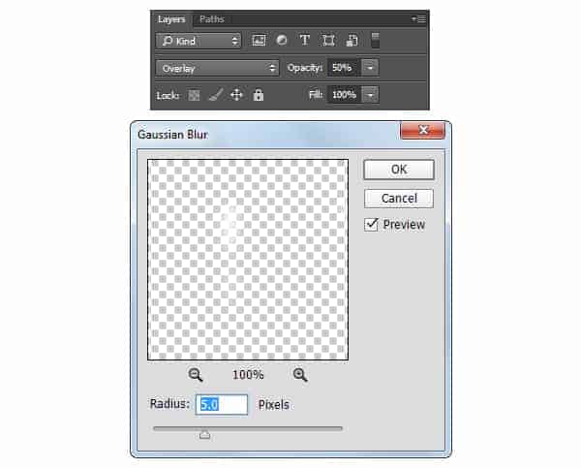The height and width of the screenshot is (468, 581).
Task: Lock layer position with the move icon
Action: (x=236, y=95)
